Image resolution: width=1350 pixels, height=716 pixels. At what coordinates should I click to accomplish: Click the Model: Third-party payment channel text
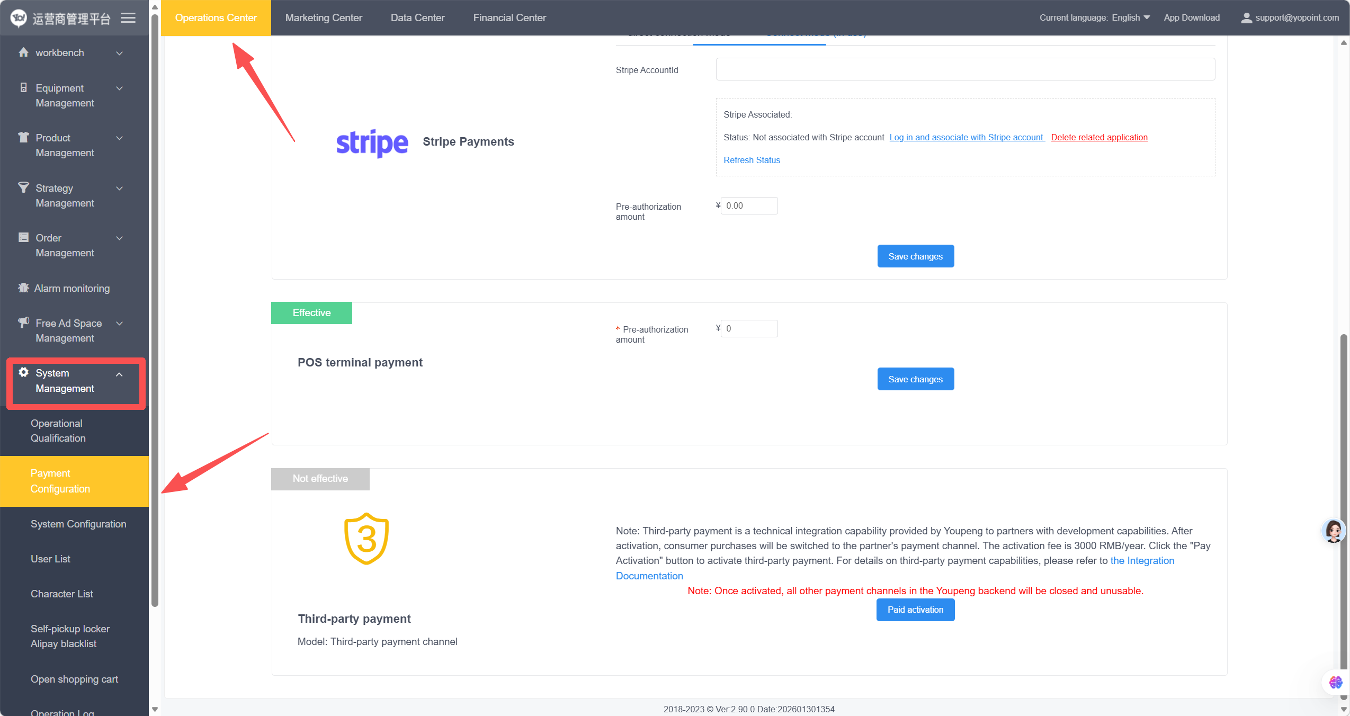(x=377, y=641)
